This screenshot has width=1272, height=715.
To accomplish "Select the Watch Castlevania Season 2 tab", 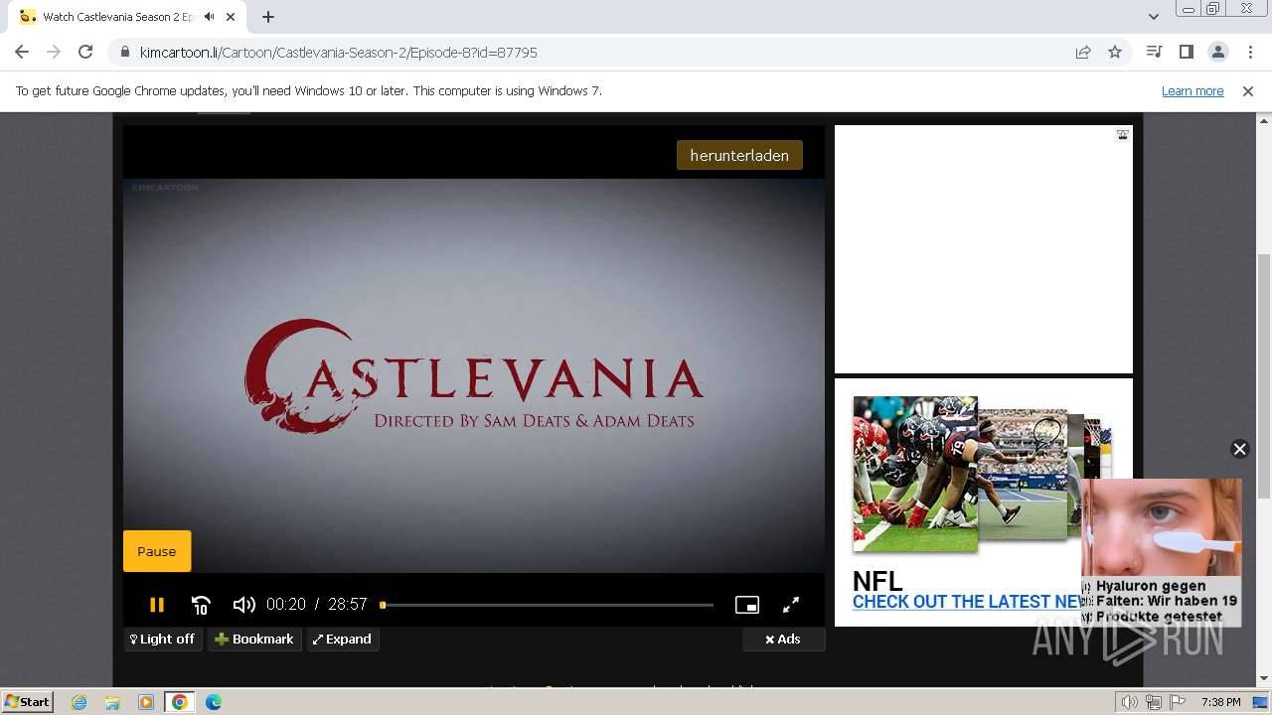I will click(117, 17).
